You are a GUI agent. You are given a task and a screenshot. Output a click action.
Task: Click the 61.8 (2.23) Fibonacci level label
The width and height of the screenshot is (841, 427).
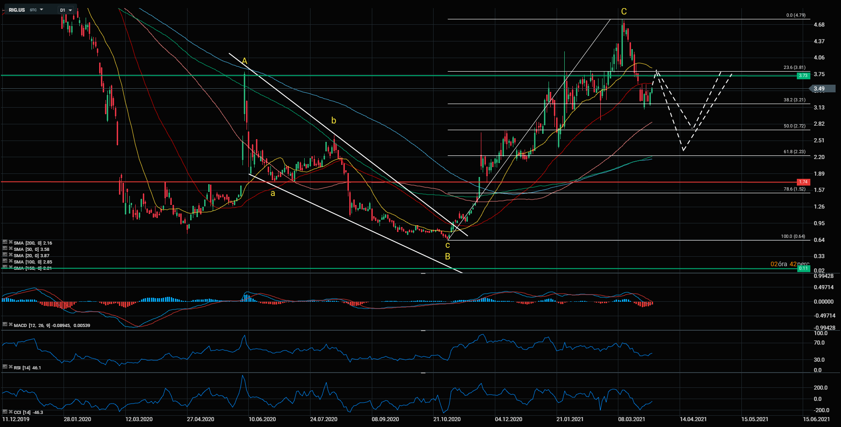[x=795, y=152]
